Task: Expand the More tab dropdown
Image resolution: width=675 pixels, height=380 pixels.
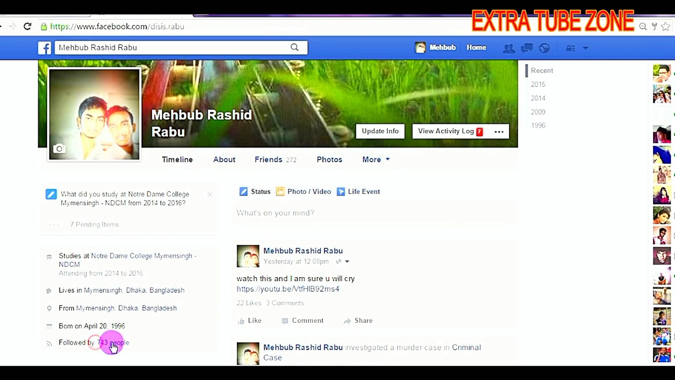Action: click(x=375, y=159)
